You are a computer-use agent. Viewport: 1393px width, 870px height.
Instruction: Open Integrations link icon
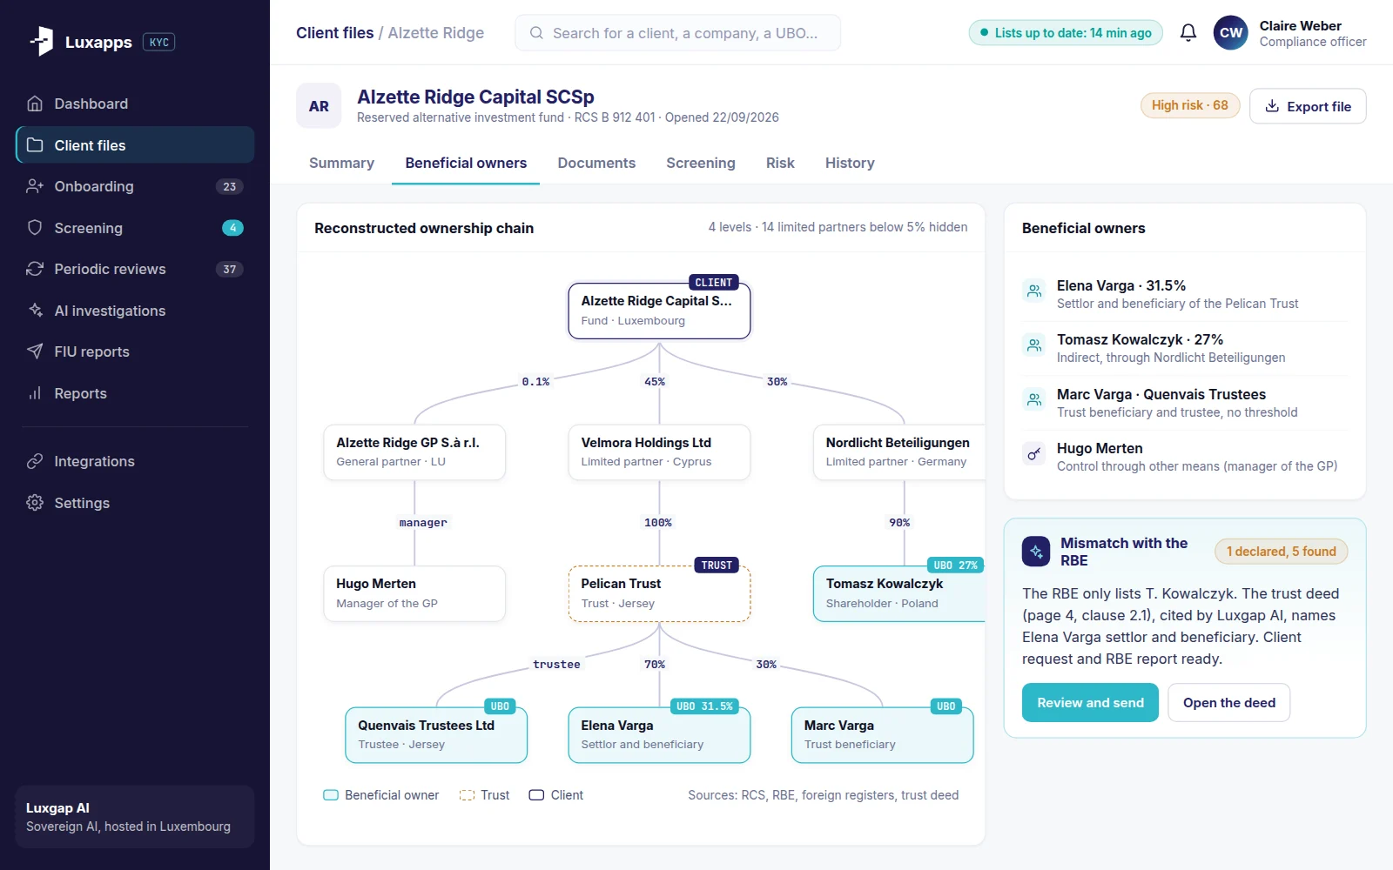point(35,461)
